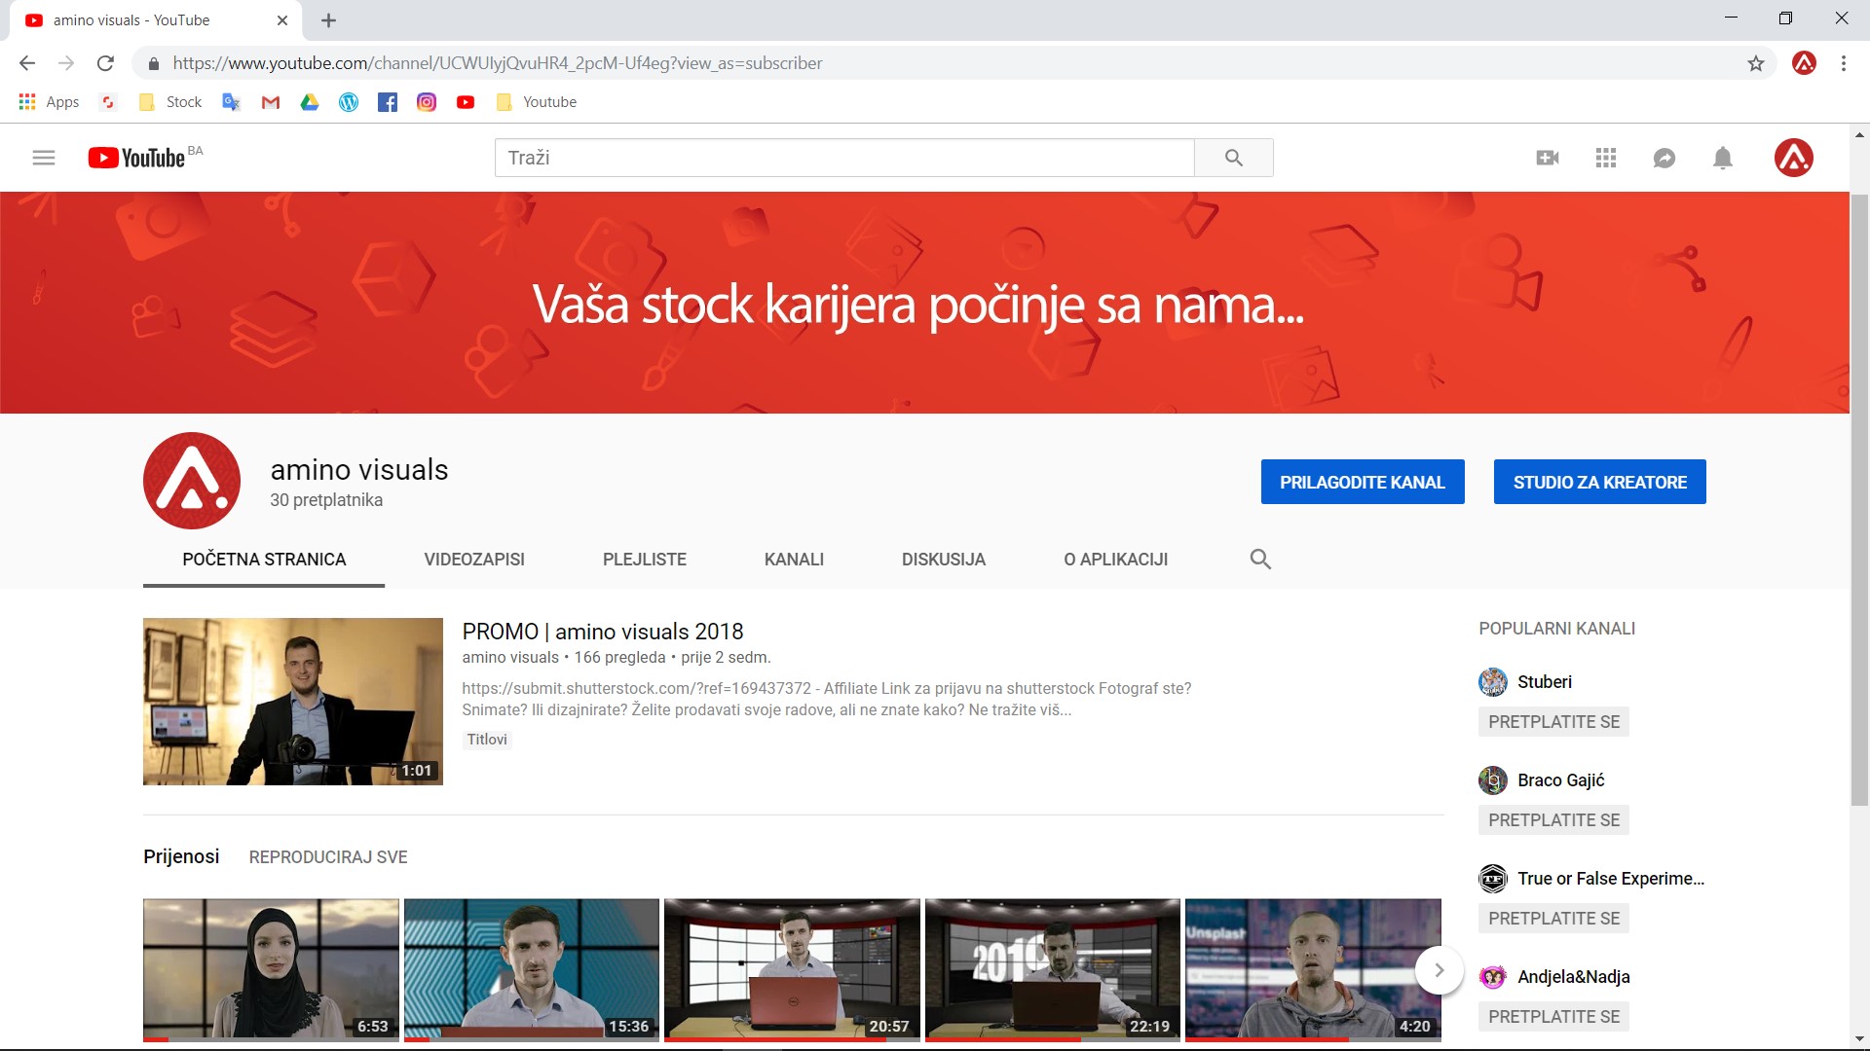Click the search magnifier button in search bar

tap(1233, 158)
